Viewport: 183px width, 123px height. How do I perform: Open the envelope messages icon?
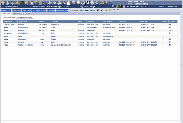click(x=102, y=2)
